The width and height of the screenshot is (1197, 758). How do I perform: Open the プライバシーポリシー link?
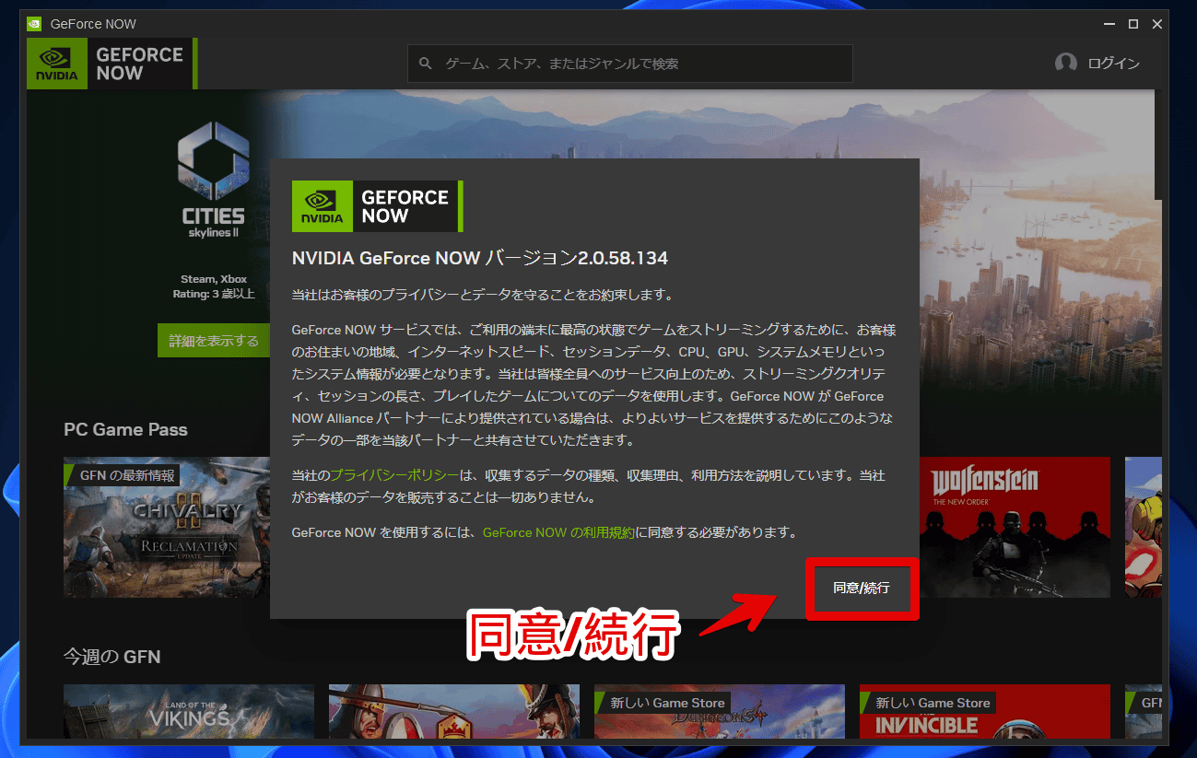point(394,475)
